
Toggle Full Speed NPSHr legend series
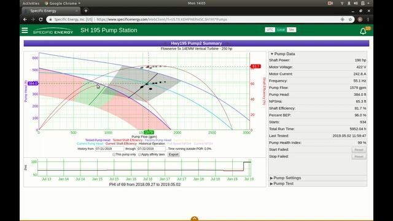coord(179,144)
